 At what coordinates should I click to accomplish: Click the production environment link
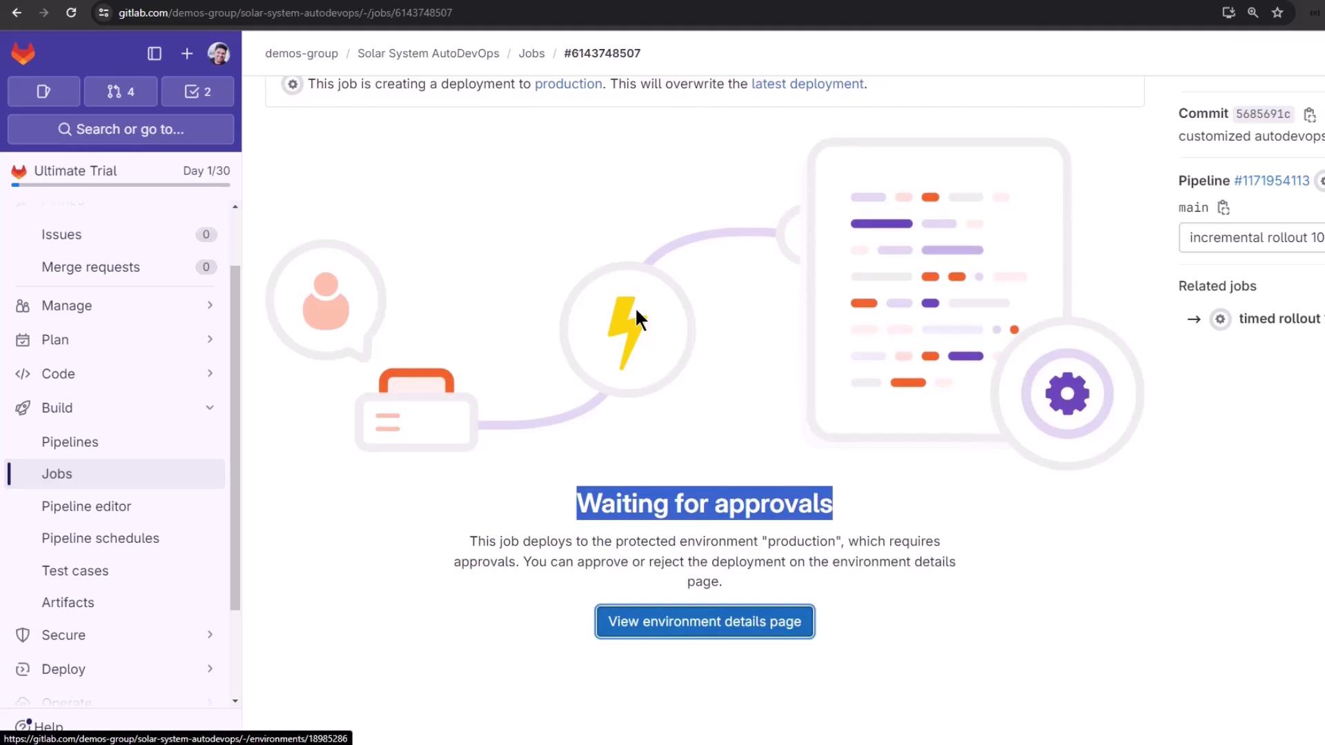(568, 83)
